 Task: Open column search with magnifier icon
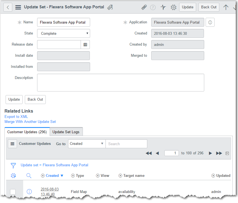point(29,176)
